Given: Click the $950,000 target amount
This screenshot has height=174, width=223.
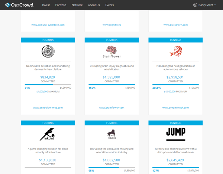Looking at the screenshot, I should (130, 88).
